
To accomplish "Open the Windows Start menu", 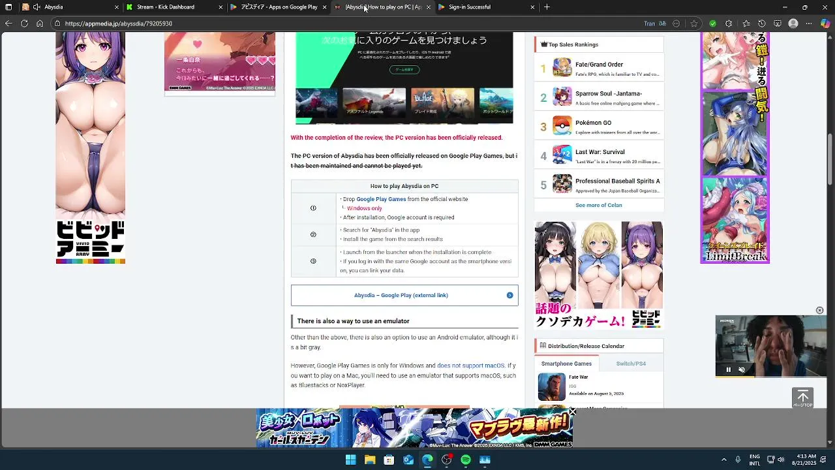I will 351,460.
